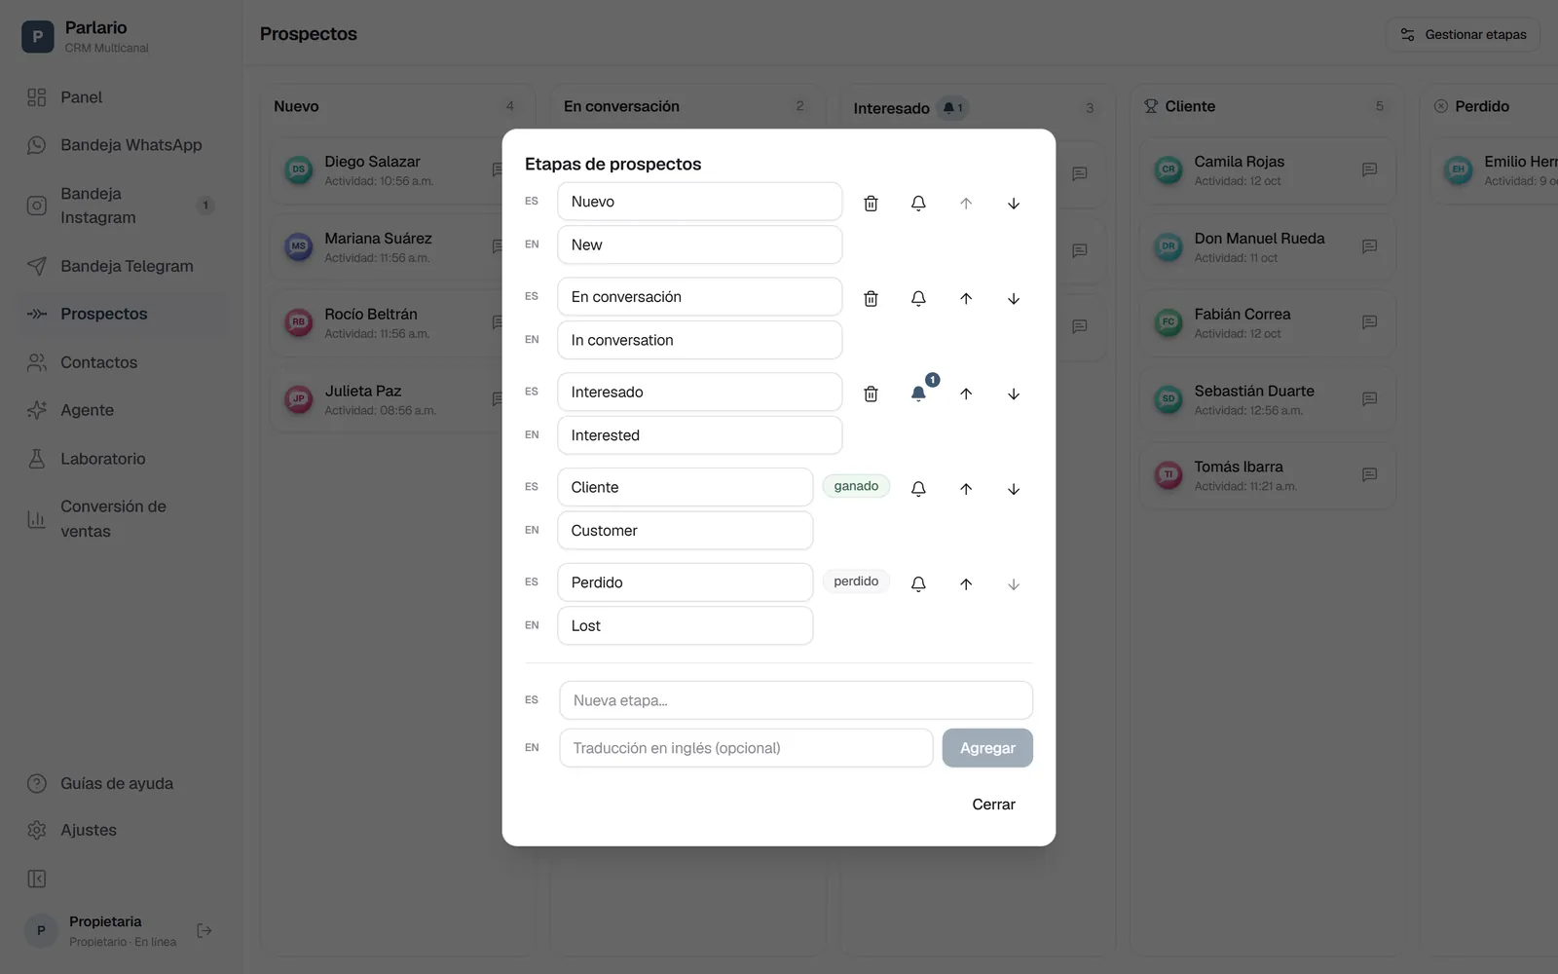Open chat icon on Camila Rojas card
This screenshot has width=1558, height=974.
pyautogui.click(x=1369, y=170)
